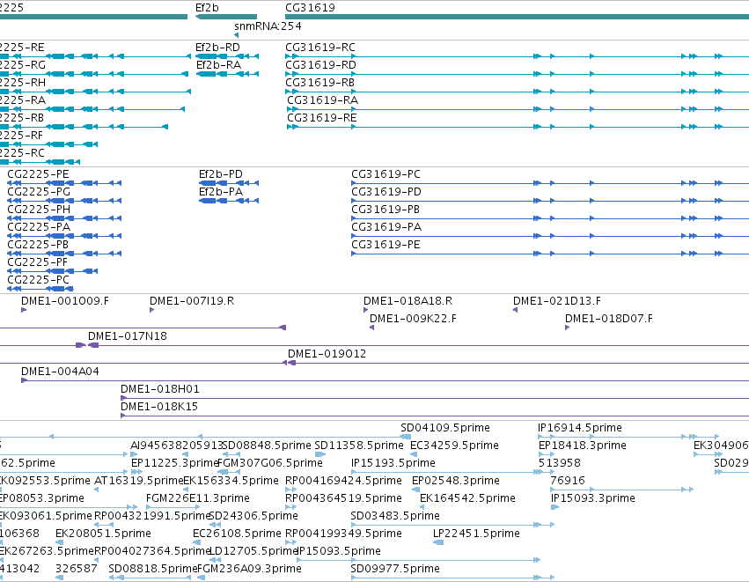Click the CG31619-RC transcript label
This screenshot has width=749, height=582.
coord(320,48)
